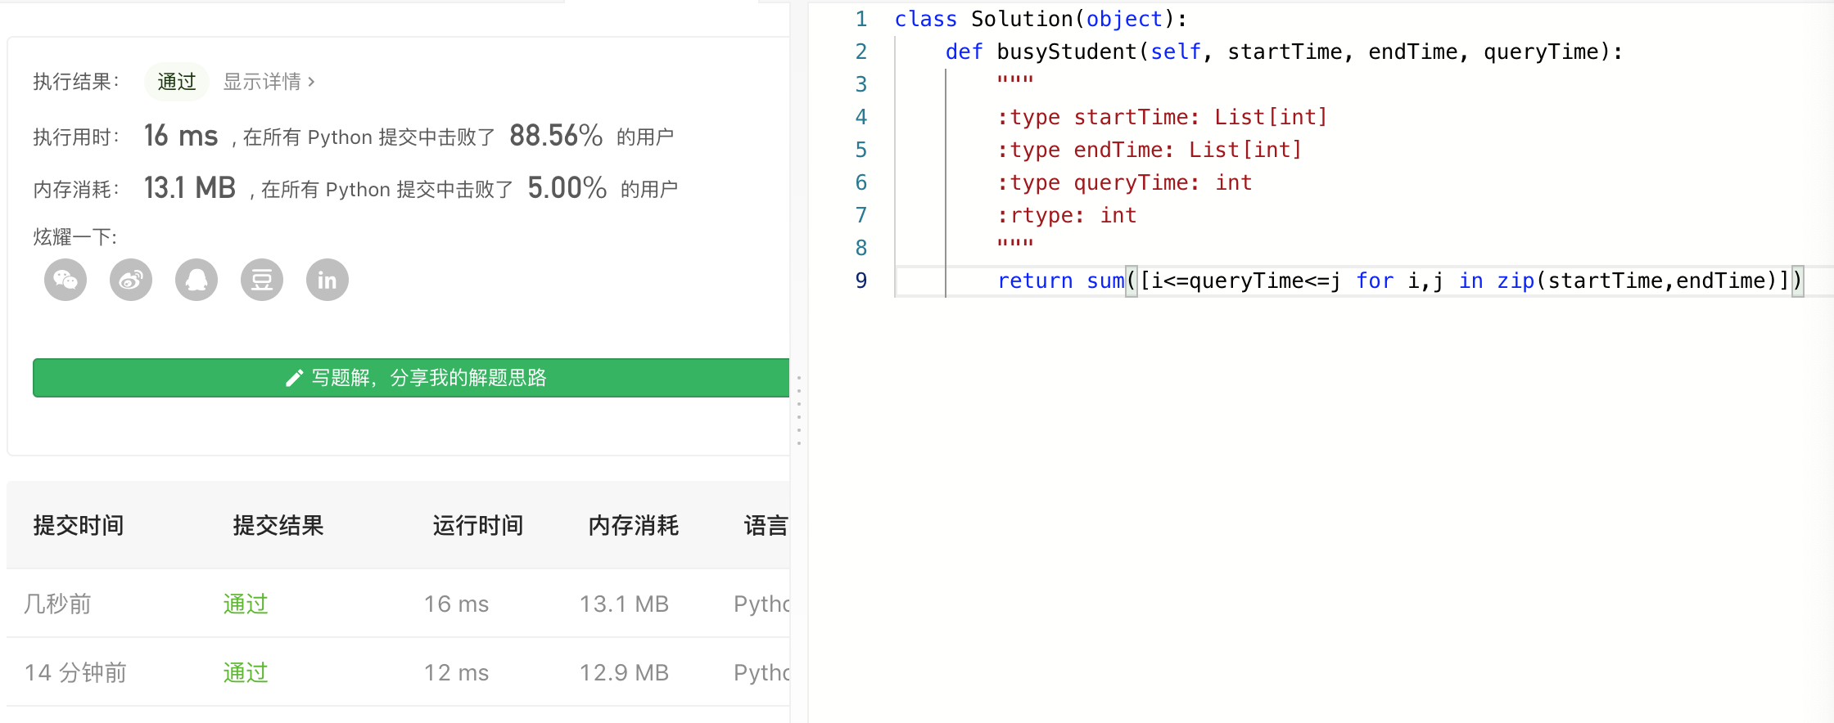This screenshot has width=1834, height=723.
Task: Share result via Weibo icon
Action: coord(131,281)
